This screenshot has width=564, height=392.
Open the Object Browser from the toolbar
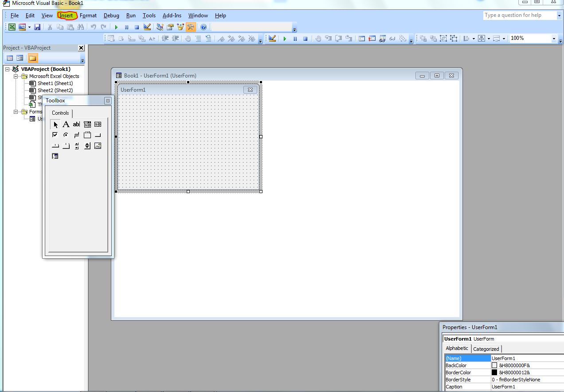(x=179, y=27)
